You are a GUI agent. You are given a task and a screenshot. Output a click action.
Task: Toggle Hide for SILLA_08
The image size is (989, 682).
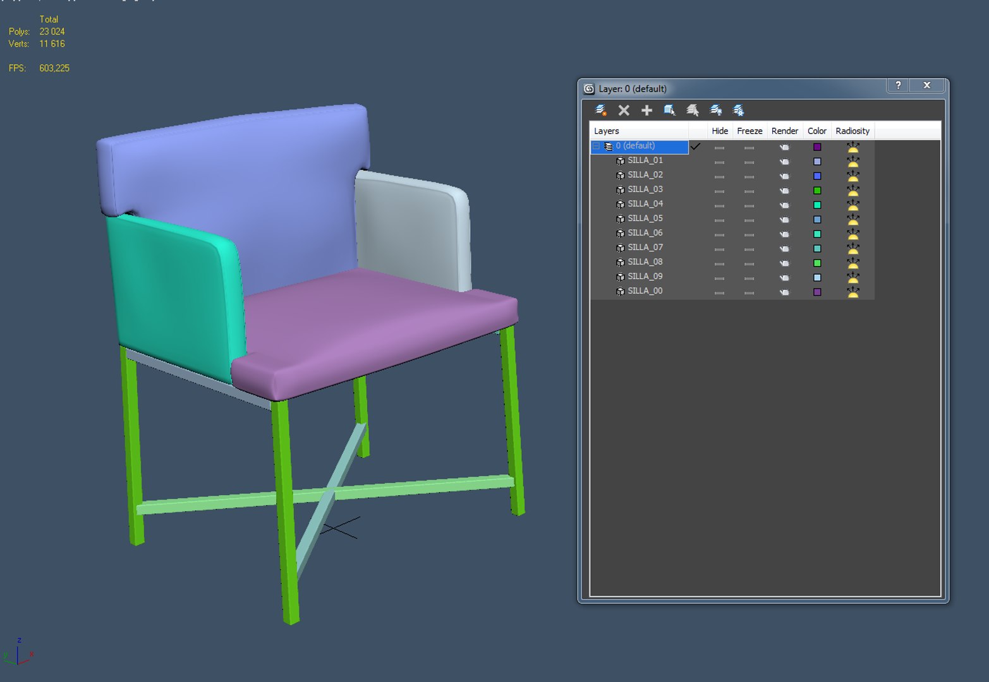719,263
